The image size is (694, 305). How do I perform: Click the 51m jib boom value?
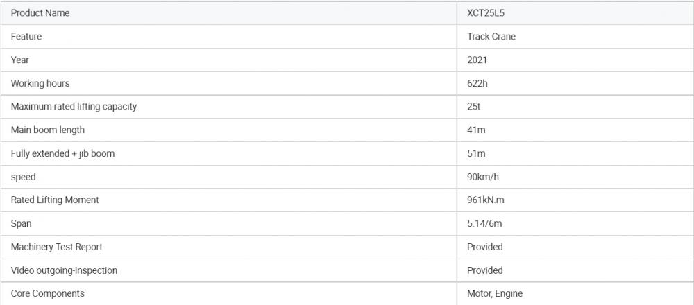point(476,154)
